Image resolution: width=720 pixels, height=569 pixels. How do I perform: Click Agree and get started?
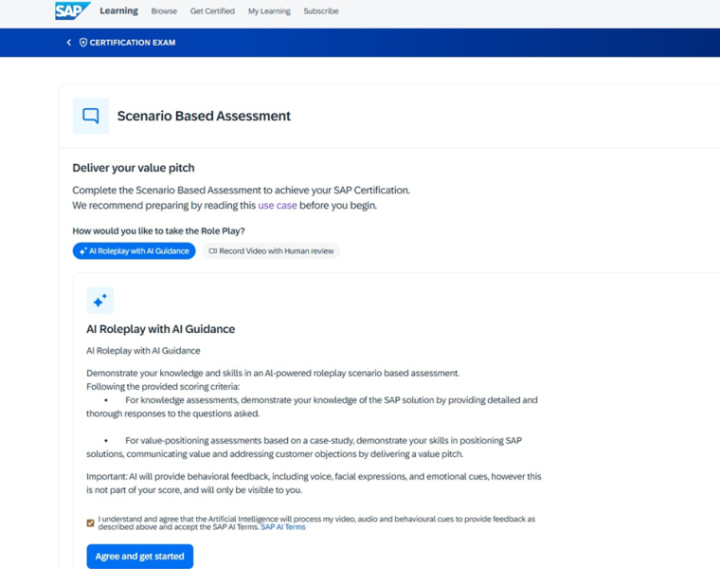(140, 556)
